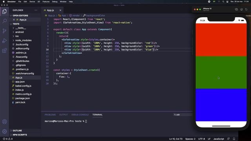Open app.json in the file tree
Image resolution: width=251 pixels, height=141 pixels.
click(x=20, y=82)
